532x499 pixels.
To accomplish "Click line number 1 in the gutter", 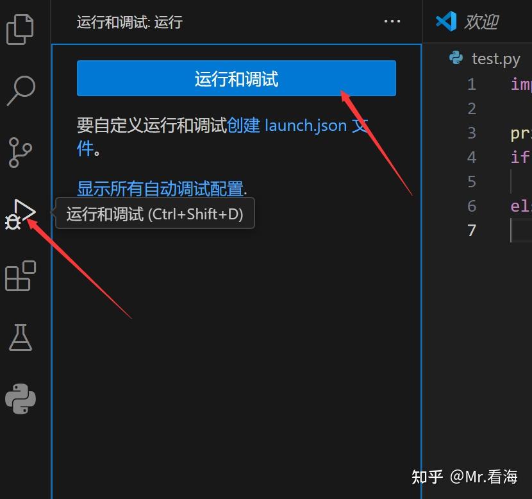I will click(x=472, y=84).
